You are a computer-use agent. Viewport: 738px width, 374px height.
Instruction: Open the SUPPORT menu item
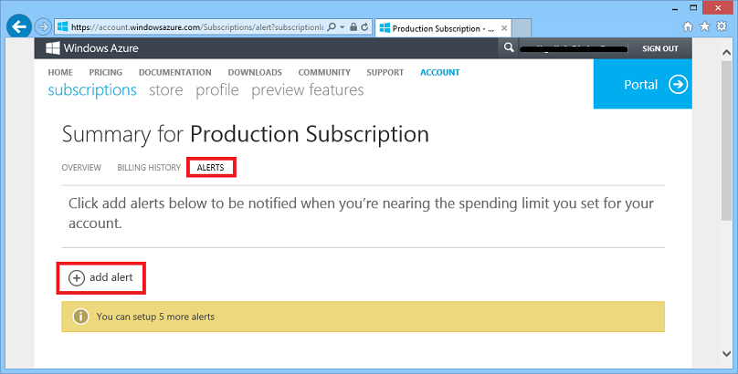385,72
